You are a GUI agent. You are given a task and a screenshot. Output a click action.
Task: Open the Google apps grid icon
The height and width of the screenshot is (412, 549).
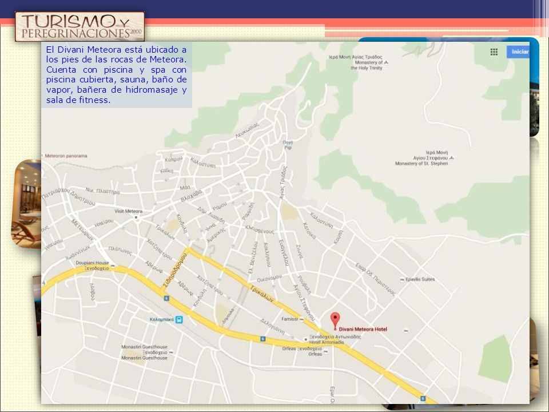tap(494, 52)
